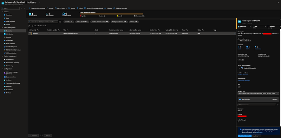Change incident Severity dropdown in details

(274, 27)
